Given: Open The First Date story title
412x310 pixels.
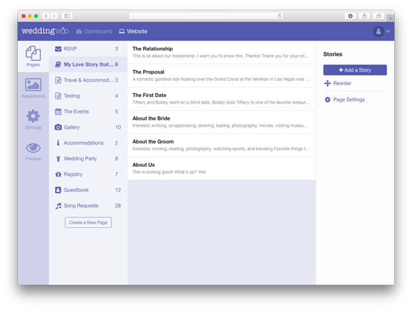Looking at the screenshot, I should coord(149,95).
